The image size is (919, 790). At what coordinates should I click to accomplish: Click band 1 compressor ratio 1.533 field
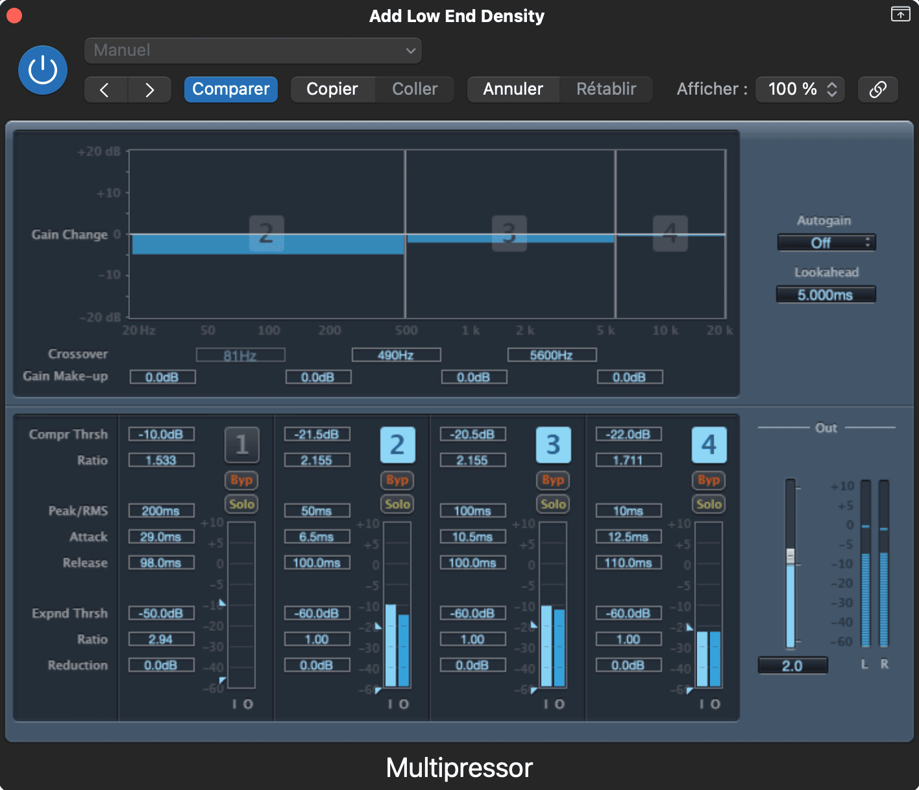pyautogui.click(x=161, y=460)
